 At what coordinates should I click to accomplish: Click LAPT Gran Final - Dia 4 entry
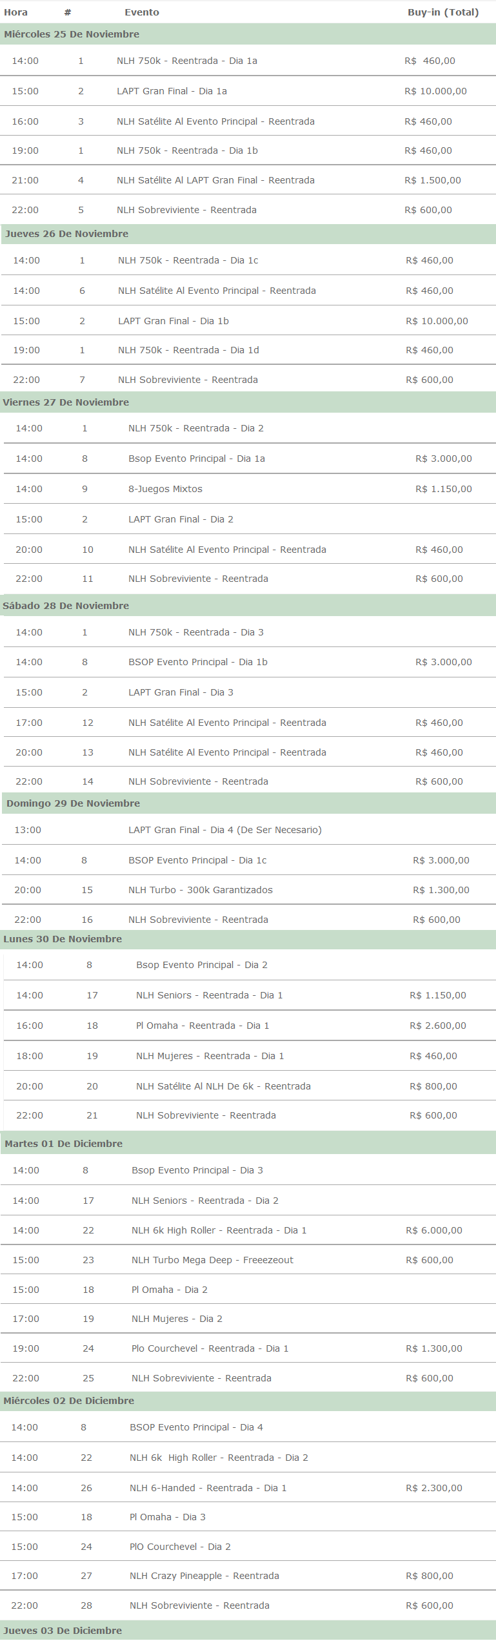coord(225,830)
